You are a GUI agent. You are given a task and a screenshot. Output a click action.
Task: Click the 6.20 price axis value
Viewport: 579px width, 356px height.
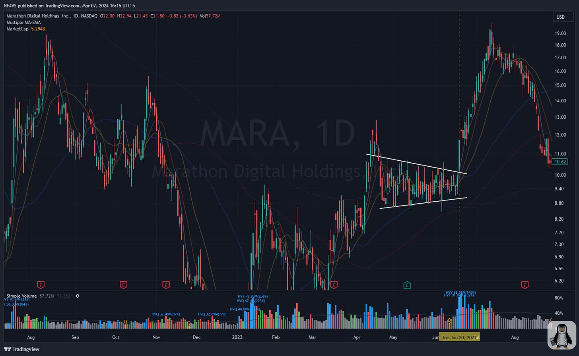pos(559,281)
